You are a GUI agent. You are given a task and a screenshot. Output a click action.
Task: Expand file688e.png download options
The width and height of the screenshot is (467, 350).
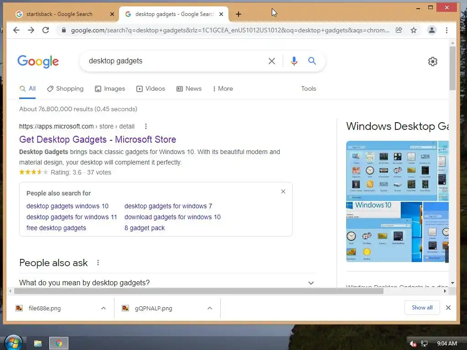tap(104, 309)
